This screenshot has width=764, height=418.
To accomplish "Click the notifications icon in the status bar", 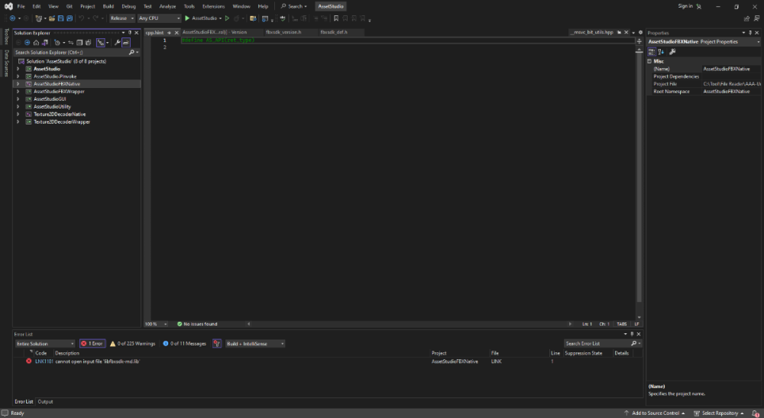I will [x=756, y=413].
